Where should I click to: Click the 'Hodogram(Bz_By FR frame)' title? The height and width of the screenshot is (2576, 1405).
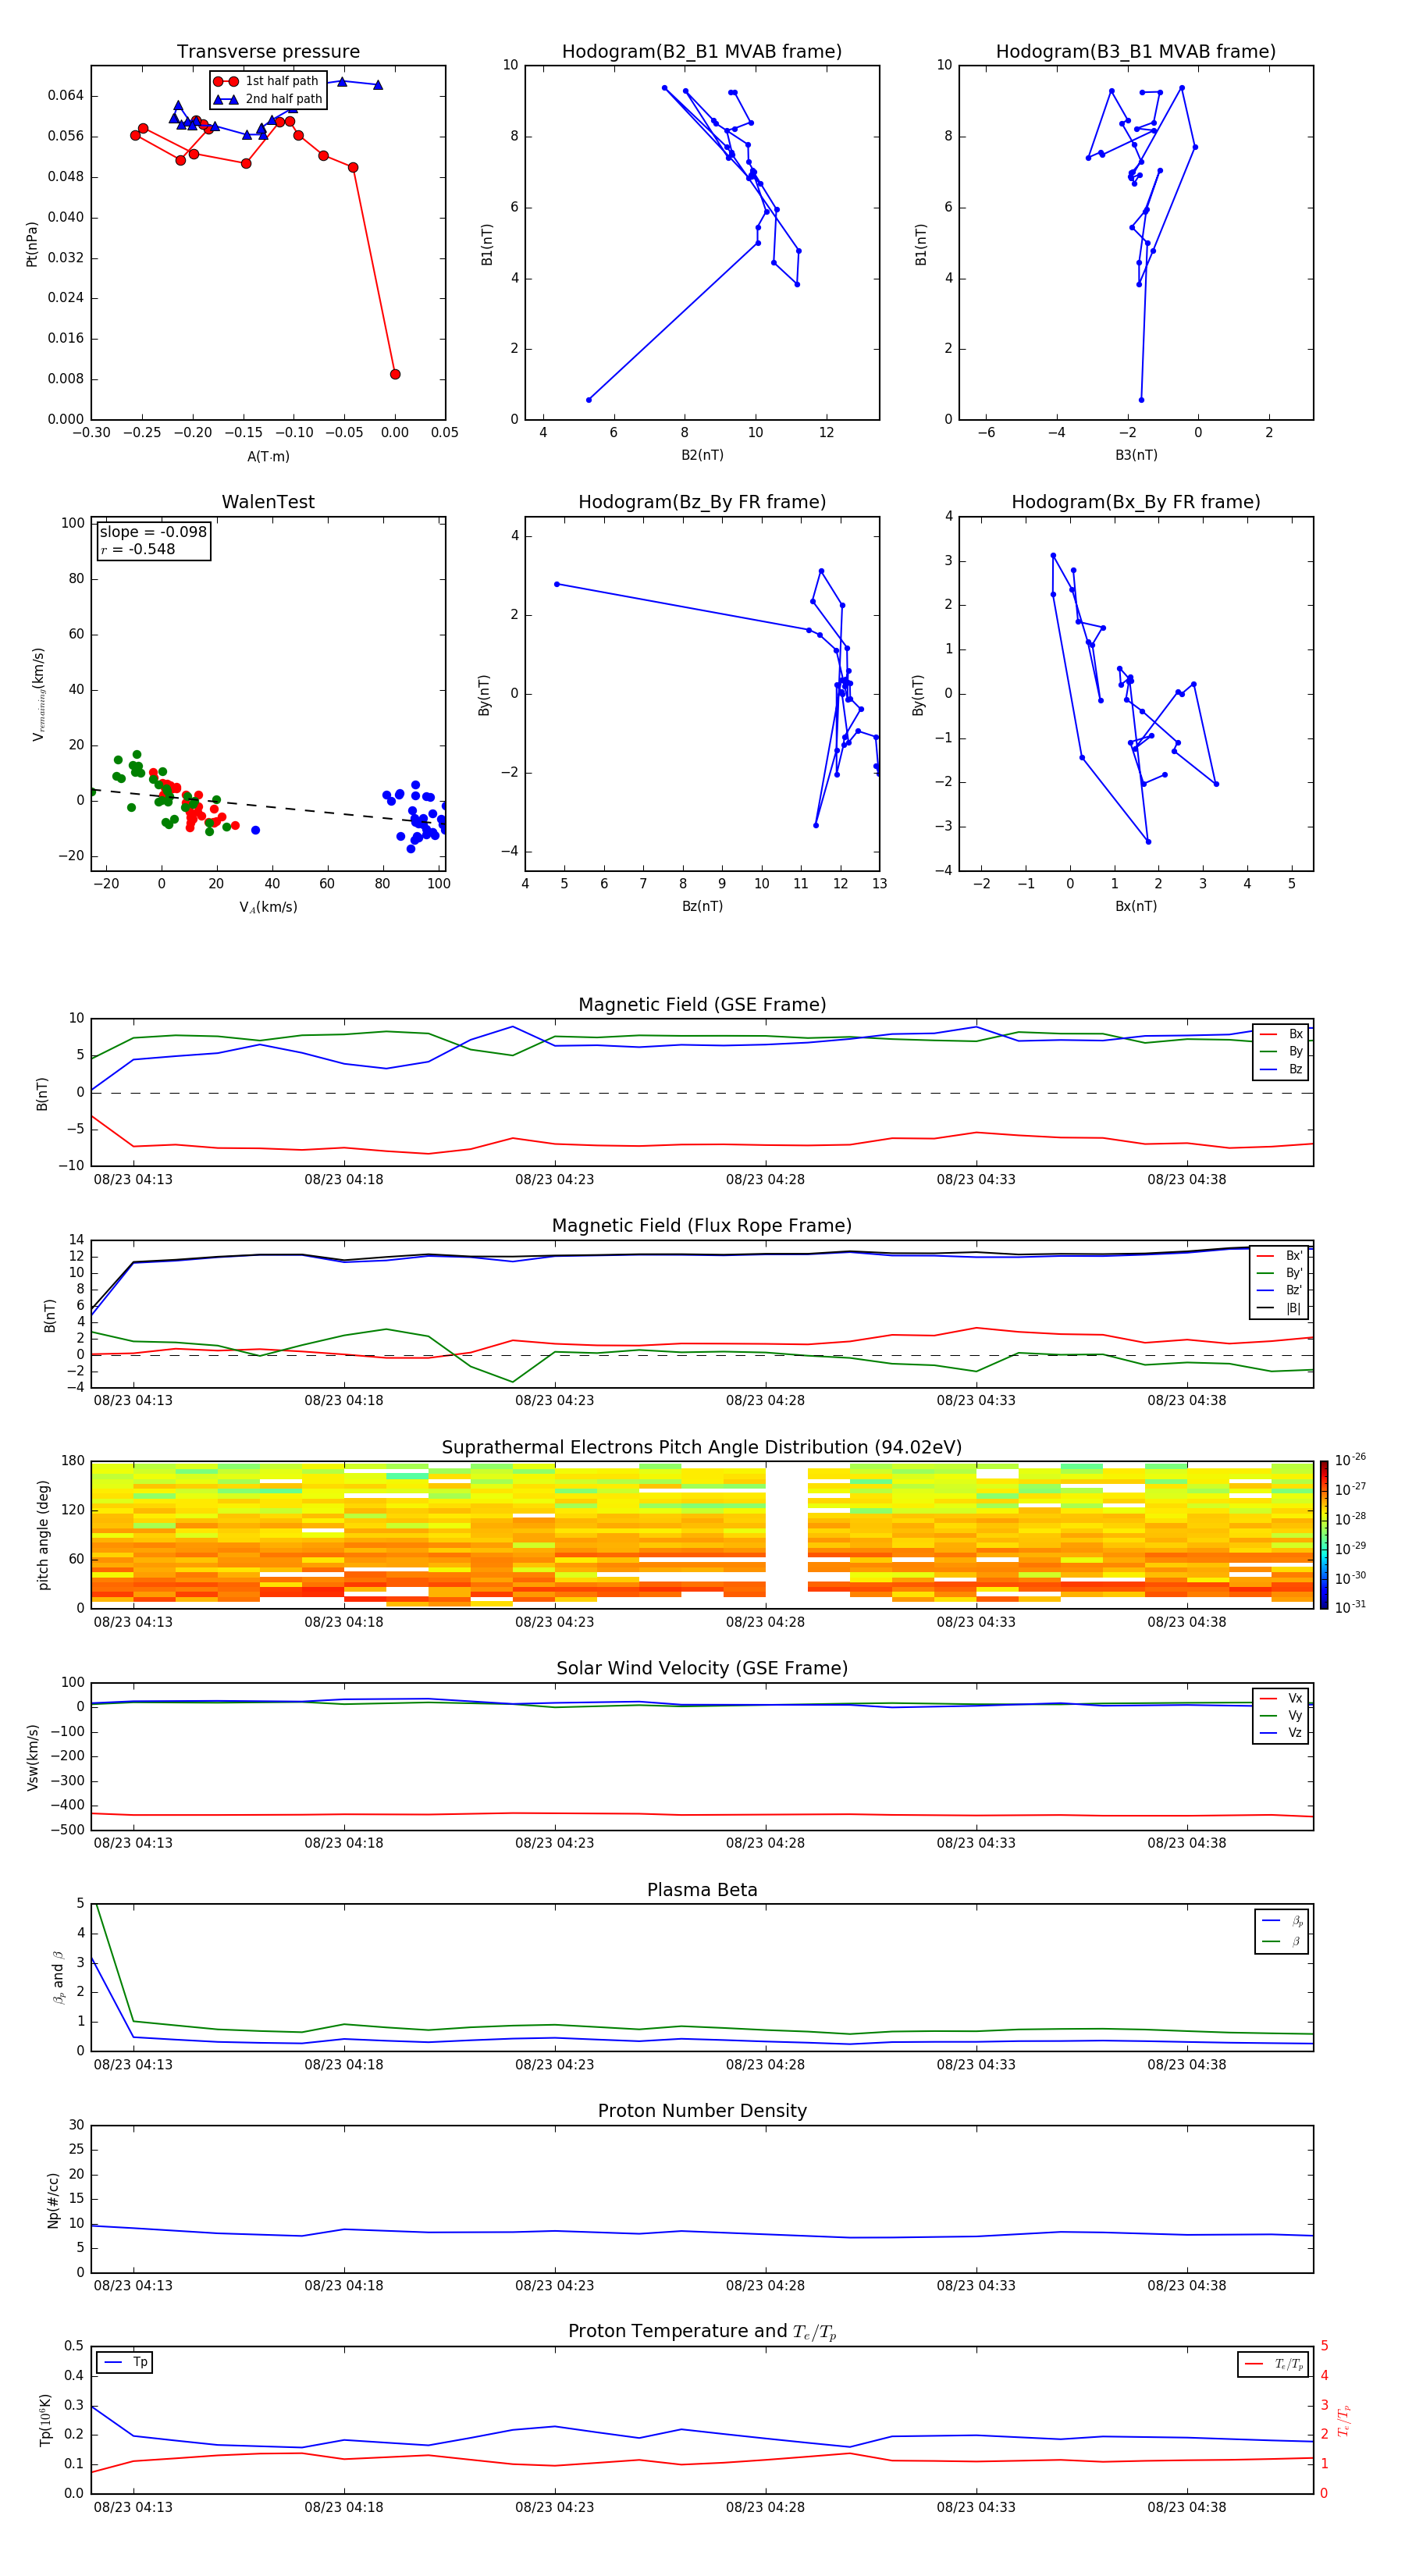[x=702, y=502]
